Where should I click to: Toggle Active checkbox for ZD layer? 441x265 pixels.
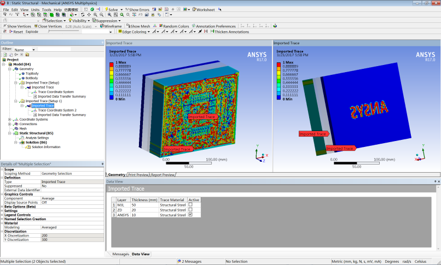[190, 210]
